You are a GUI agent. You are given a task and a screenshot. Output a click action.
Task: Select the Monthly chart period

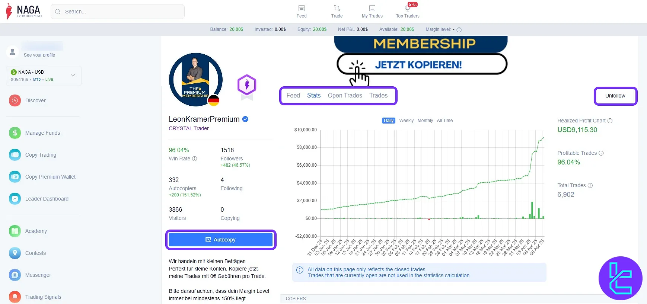point(425,121)
